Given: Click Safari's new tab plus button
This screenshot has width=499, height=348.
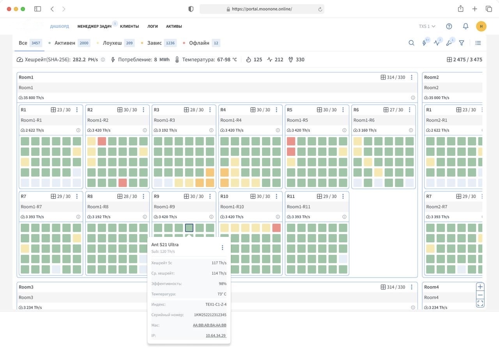Looking at the screenshot, I should (x=474, y=9).
